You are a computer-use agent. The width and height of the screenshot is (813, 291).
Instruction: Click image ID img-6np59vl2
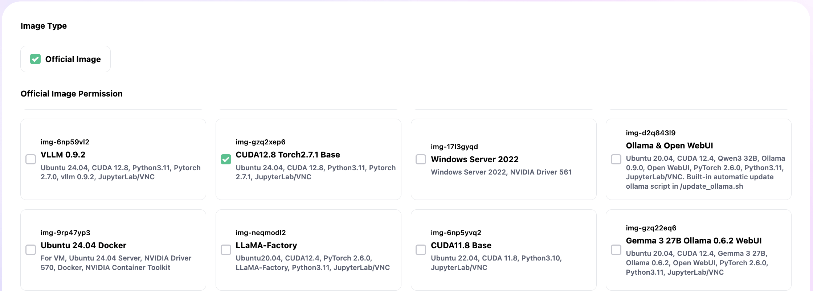pyautogui.click(x=65, y=142)
